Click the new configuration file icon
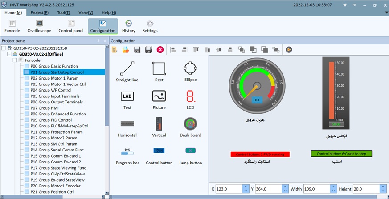389x199 pixels. 115,50
